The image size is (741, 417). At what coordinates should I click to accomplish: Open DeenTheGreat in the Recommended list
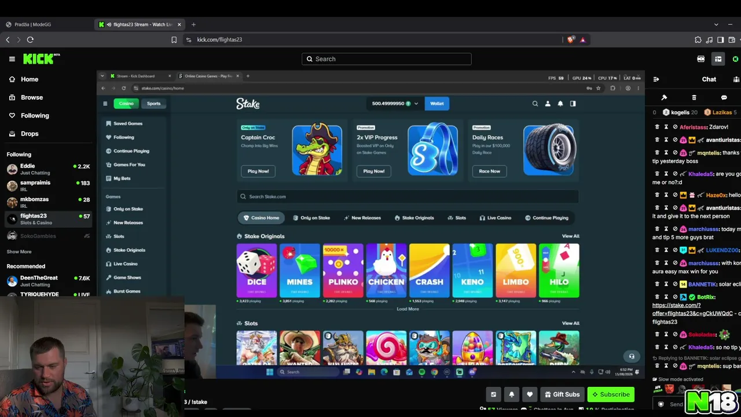point(48,281)
